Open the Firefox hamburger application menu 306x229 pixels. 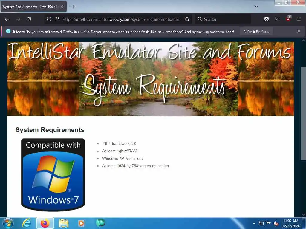tap(299, 19)
